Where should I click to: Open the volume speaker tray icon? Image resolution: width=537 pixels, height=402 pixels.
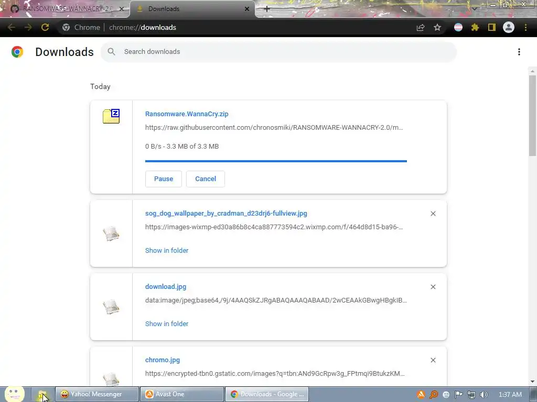tap(484, 395)
